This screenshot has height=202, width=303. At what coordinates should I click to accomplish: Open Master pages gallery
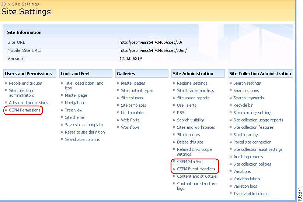(133, 83)
